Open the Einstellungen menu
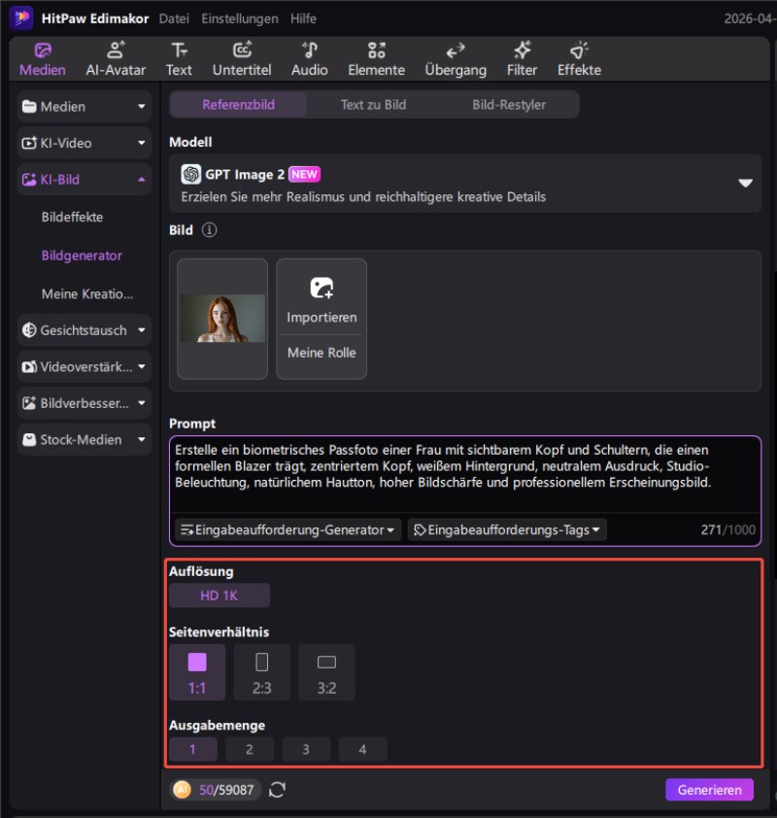 pos(239,18)
